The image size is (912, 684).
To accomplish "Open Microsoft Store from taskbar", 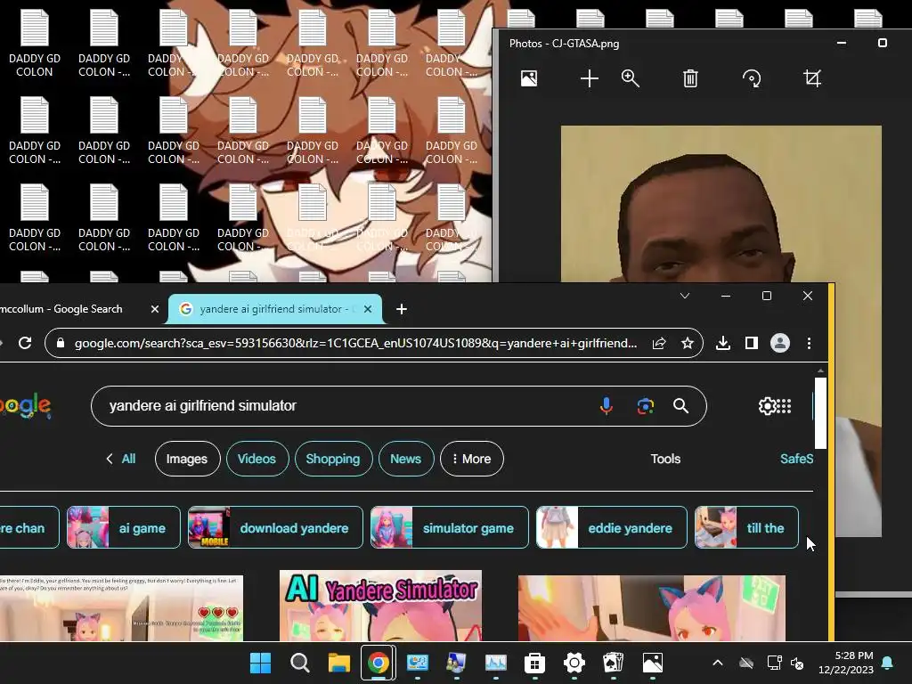I will point(534,663).
